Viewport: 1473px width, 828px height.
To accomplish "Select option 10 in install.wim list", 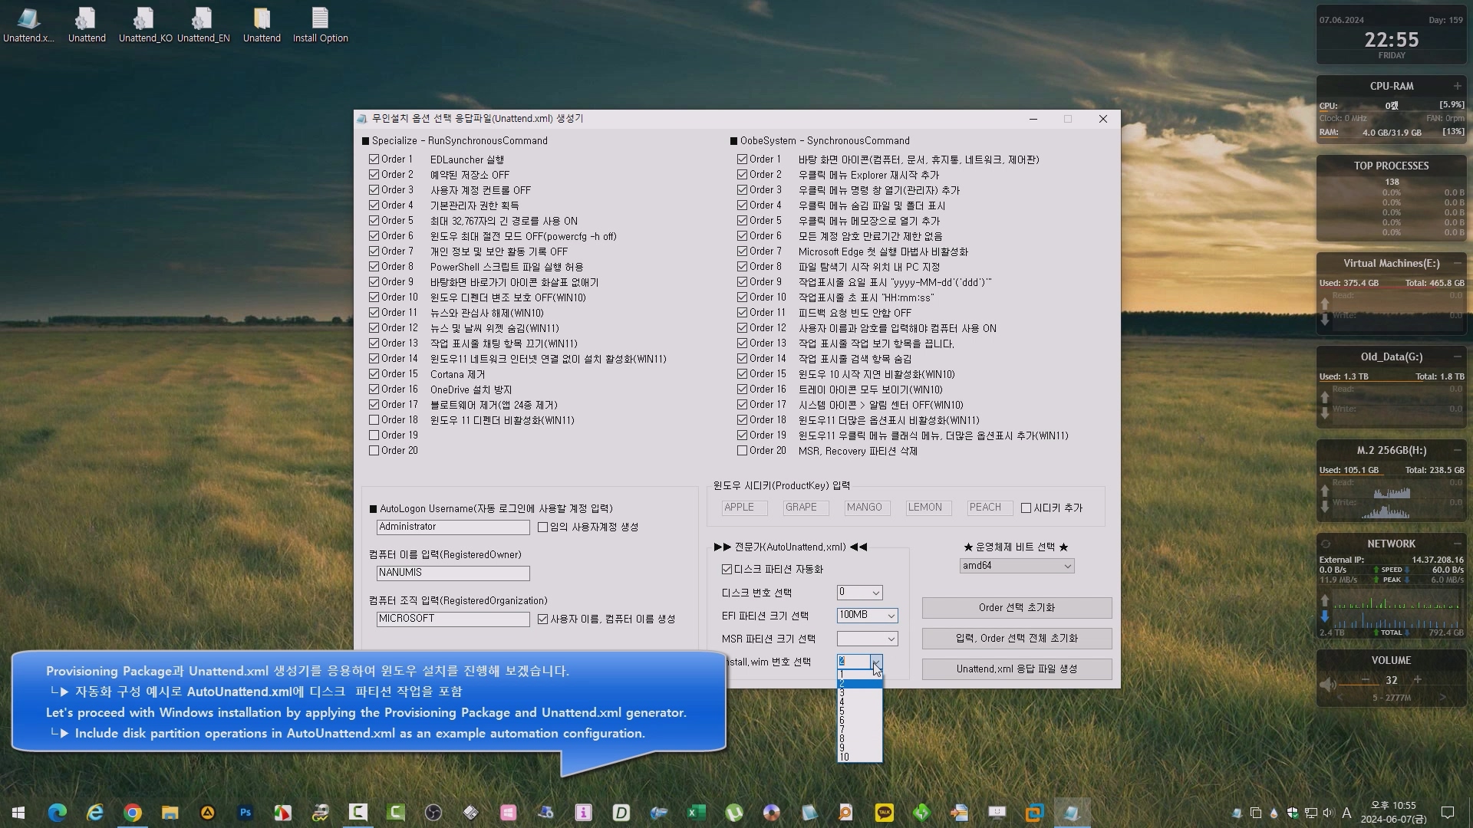I will point(860,757).
